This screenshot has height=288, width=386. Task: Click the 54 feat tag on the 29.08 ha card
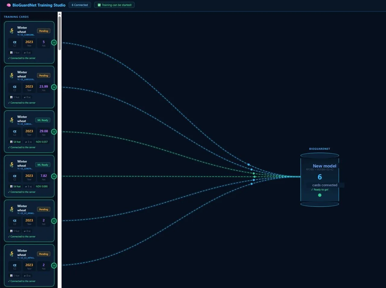(x=15, y=142)
